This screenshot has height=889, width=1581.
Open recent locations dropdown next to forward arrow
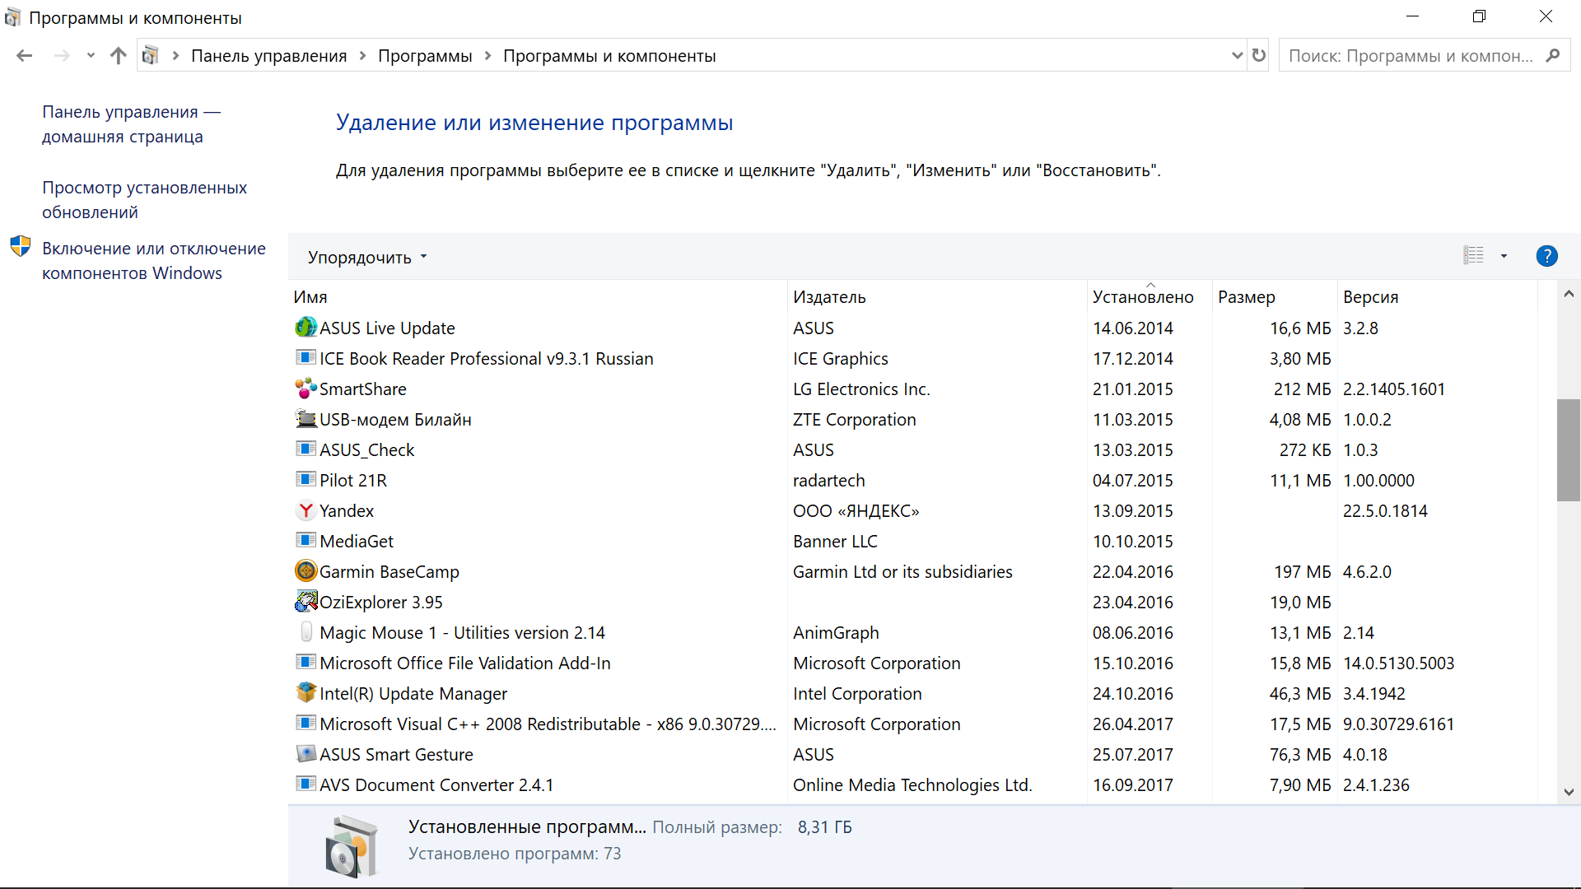pos(91,55)
